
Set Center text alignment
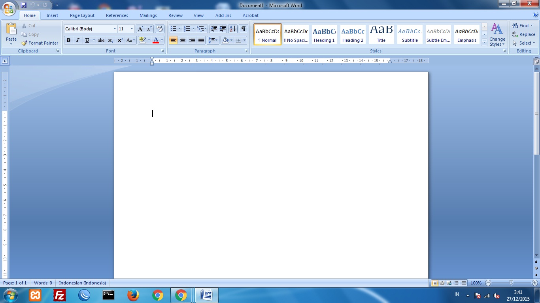183,40
